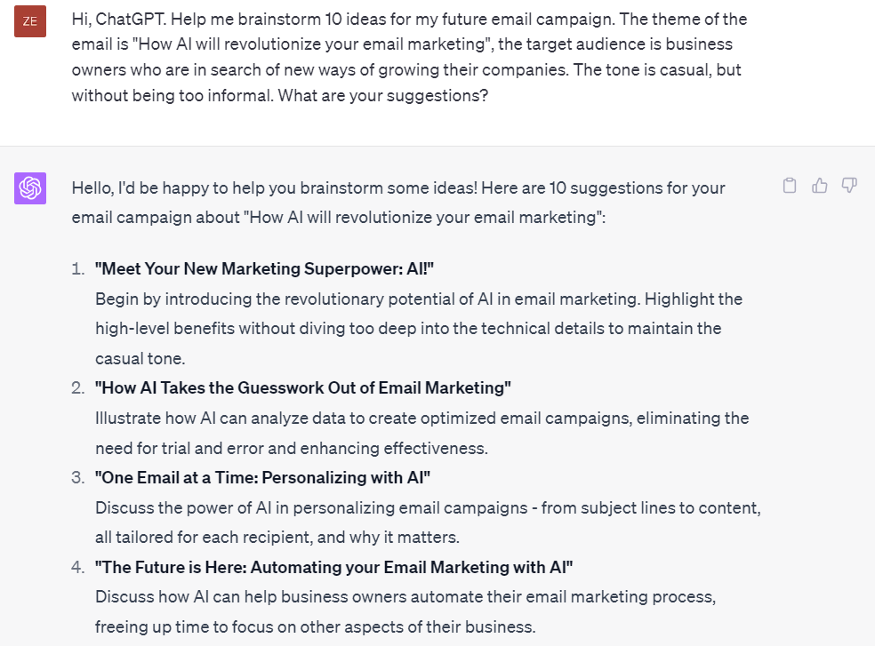Copy the response with the clipboard icon
This screenshot has width=875, height=646.
789,185
